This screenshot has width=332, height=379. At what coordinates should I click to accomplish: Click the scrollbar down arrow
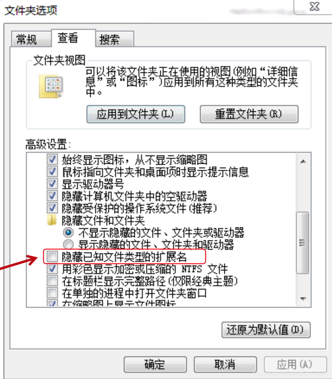point(303,299)
